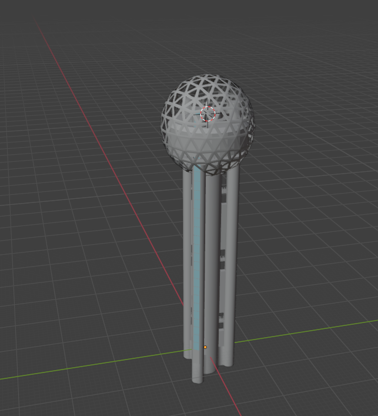Screen dimensions: 378x416
Task: Select the geodesic lattice sphere mesh
Action: coord(208,125)
